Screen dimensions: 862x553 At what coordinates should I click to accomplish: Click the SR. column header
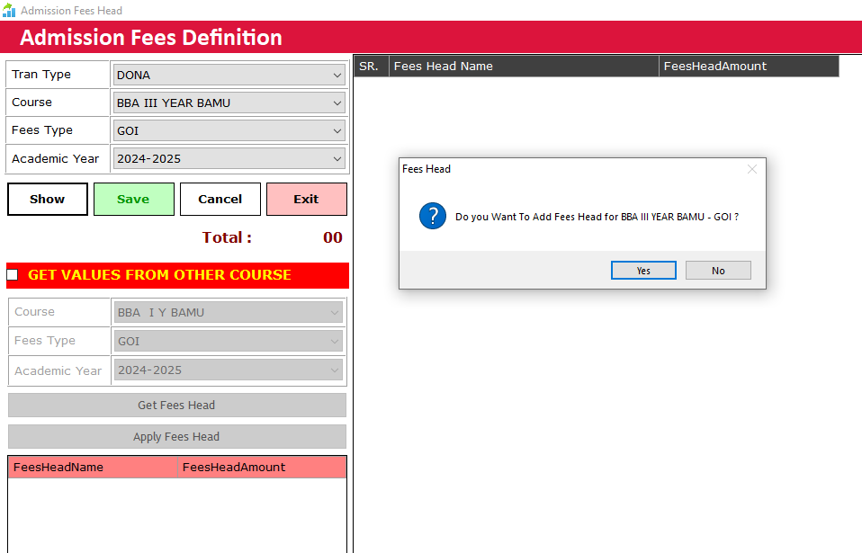click(371, 67)
